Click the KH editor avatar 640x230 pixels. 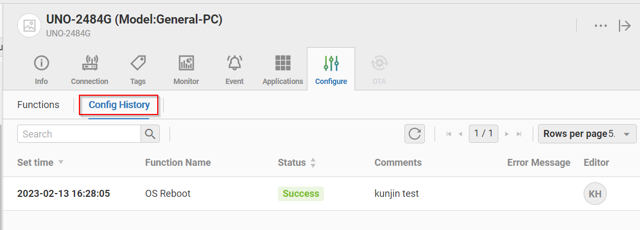tap(595, 194)
